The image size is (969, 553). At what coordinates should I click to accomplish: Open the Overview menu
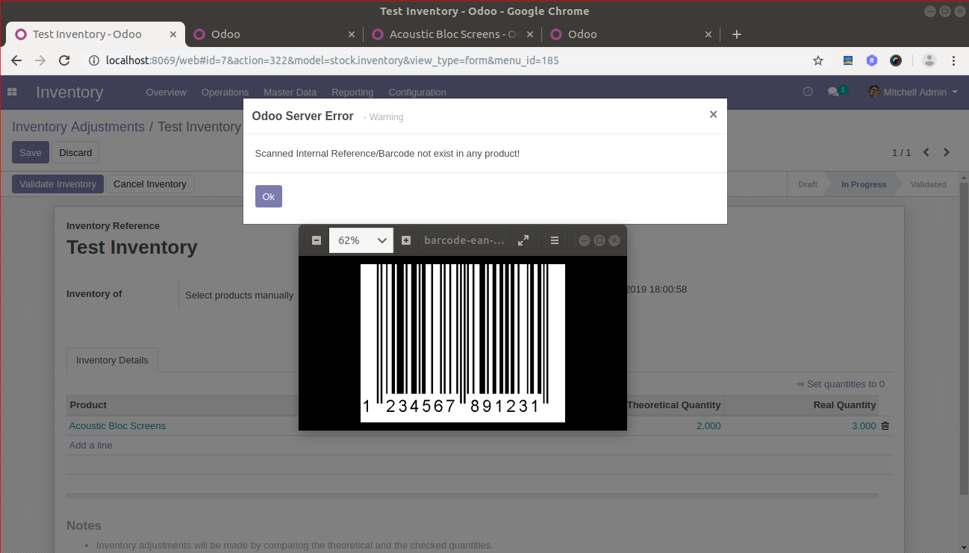166,93
